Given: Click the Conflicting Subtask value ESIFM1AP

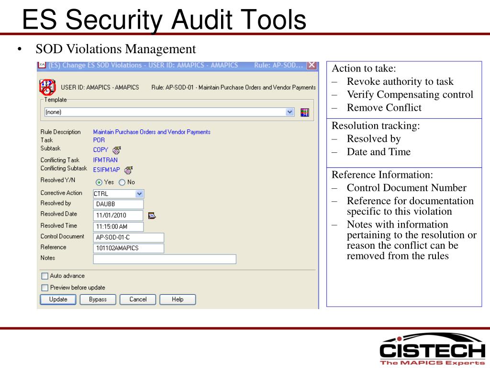Looking at the screenshot, I should (106, 170).
